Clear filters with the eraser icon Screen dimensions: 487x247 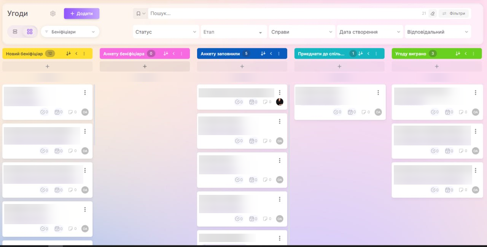tap(432, 14)
